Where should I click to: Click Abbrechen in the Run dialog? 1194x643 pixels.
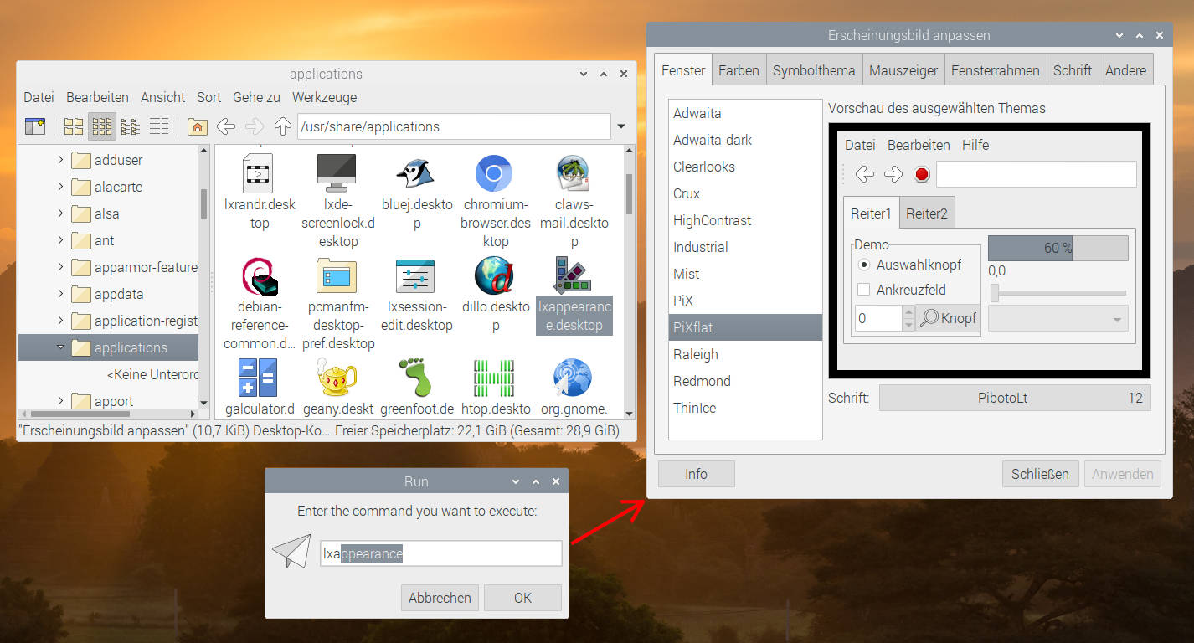click(440, 598)
